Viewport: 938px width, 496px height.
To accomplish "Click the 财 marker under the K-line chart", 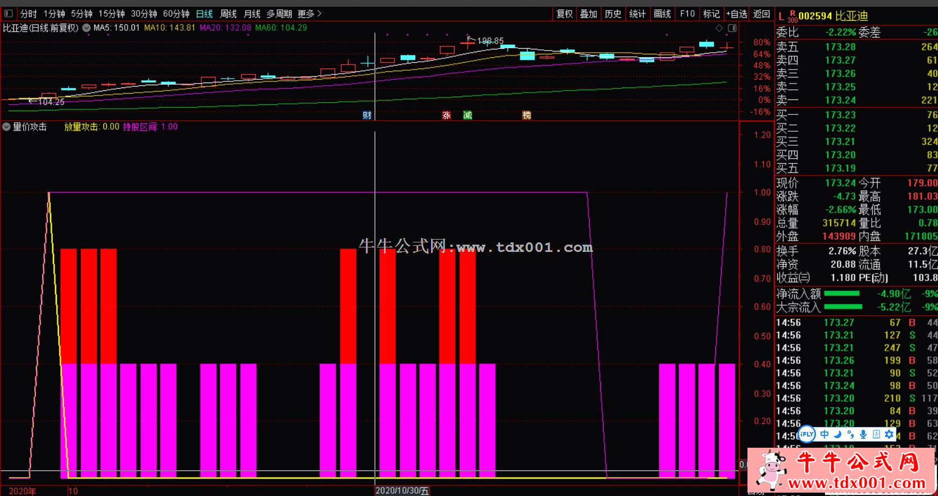I will 367,115.
